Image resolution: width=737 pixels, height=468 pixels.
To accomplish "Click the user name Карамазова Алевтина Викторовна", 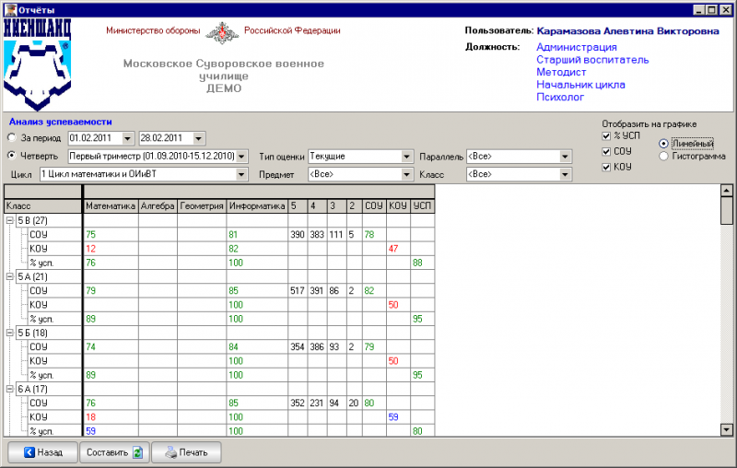I will (x=627, y=31).
